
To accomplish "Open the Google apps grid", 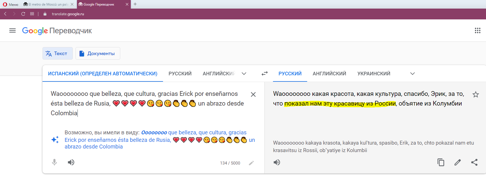I will (x=477, y=30).
